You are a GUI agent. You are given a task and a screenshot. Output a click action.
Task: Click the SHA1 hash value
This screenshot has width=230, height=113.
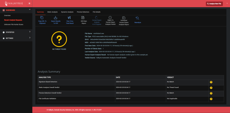pyautogui.click(x=108, y=39)
